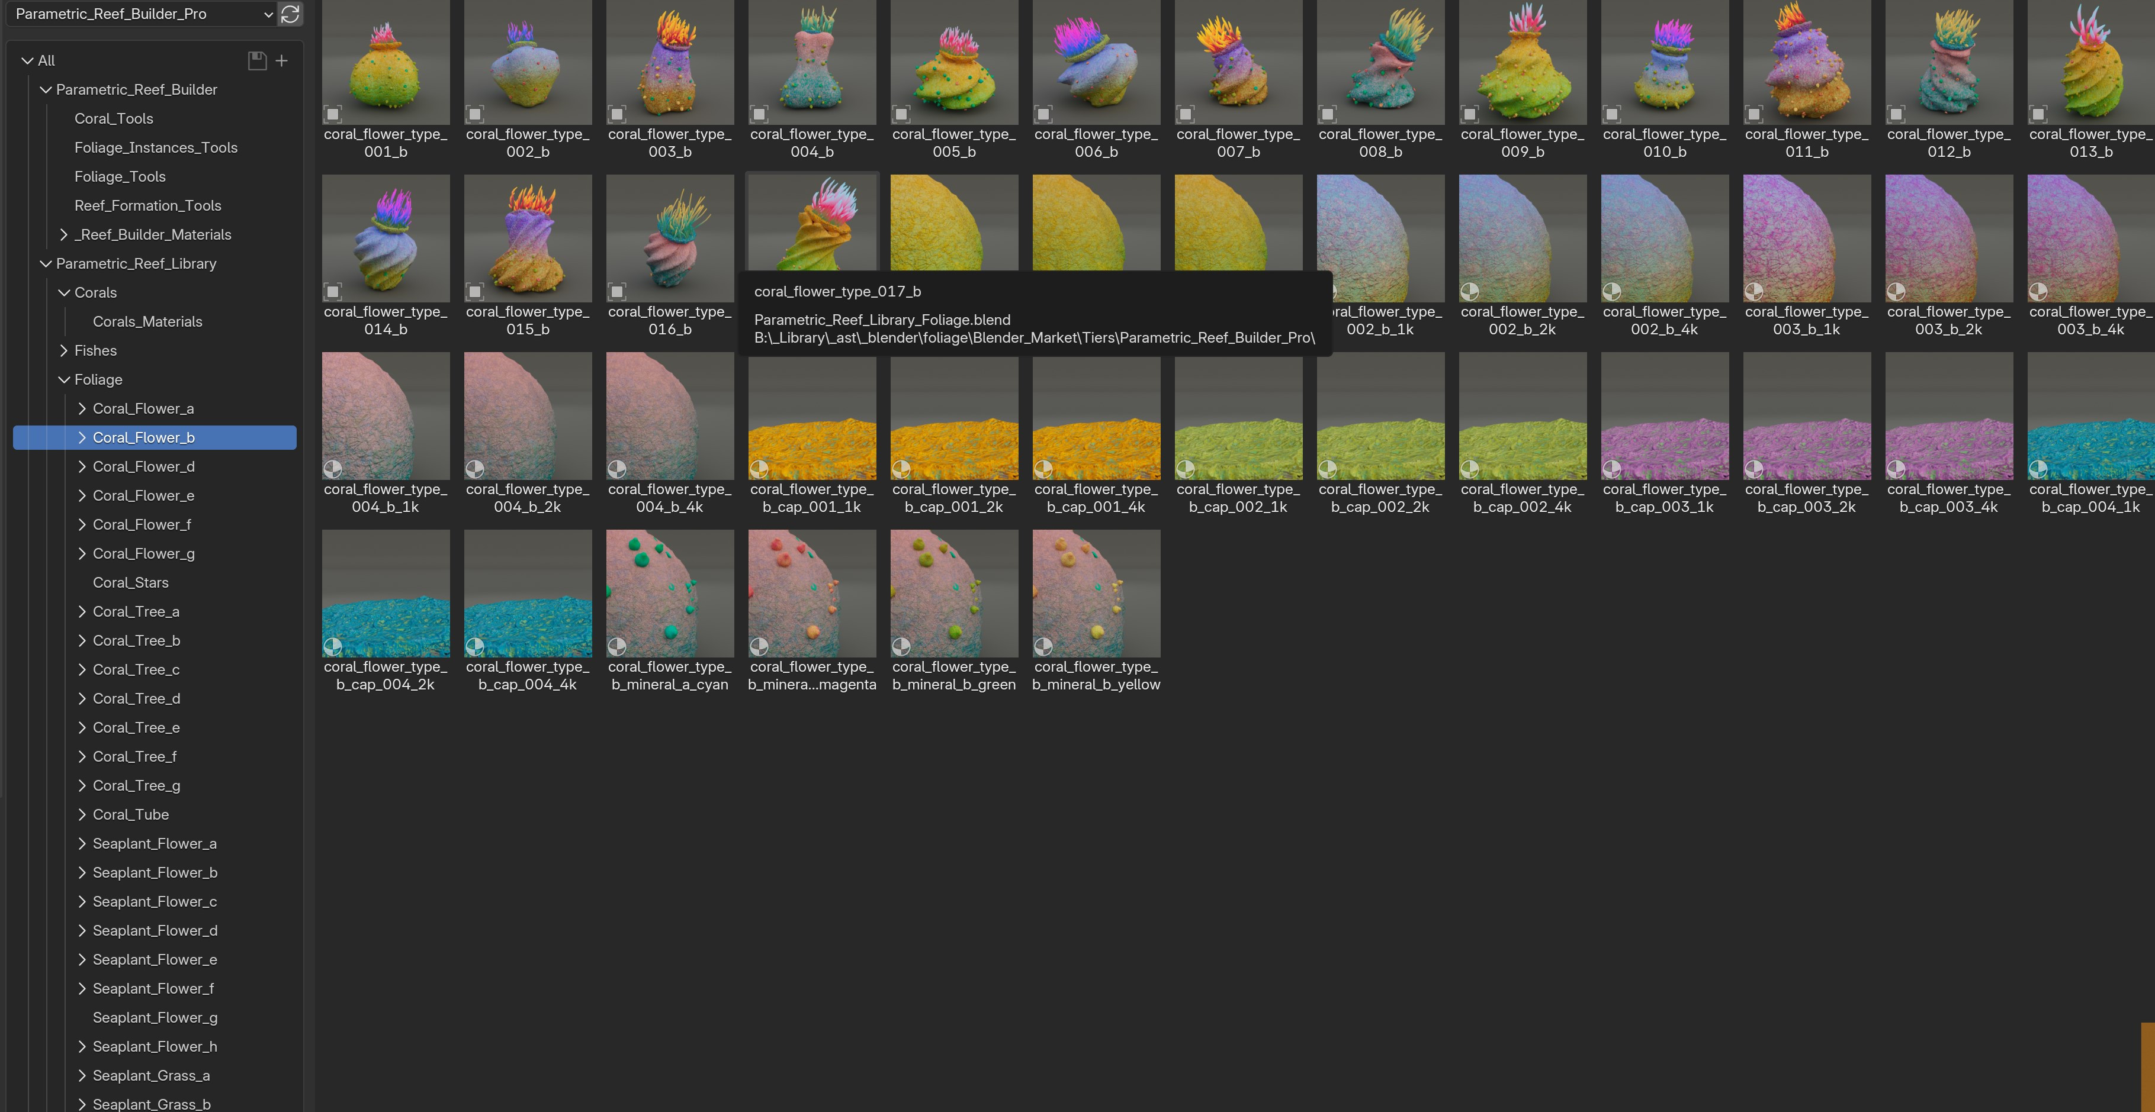Click the plus icon to add catalog
Screen dimensions: 2155x1112
282,60
